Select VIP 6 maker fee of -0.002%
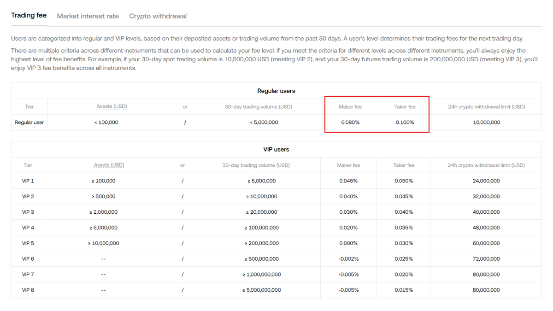The height and width of the screenshot is (311, 553). tap(348, 259)
